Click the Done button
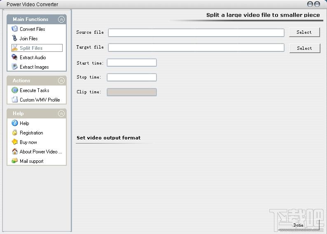This screenshot has width=327, height=234. 299,225
